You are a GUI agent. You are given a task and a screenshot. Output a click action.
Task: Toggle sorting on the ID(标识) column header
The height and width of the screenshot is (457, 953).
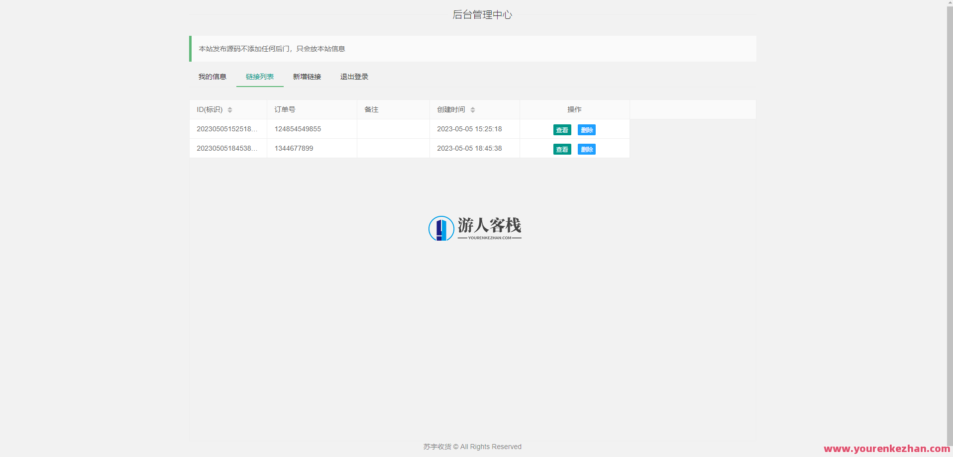210,109
